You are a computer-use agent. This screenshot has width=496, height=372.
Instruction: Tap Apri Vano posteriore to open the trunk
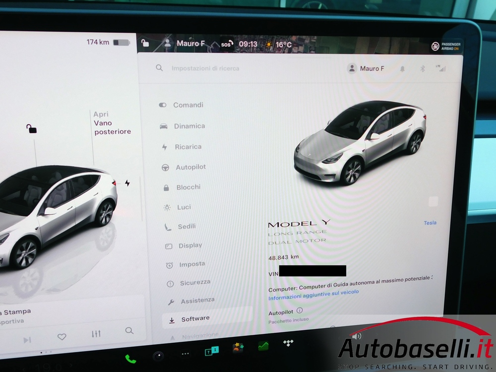tap(112, 123)
